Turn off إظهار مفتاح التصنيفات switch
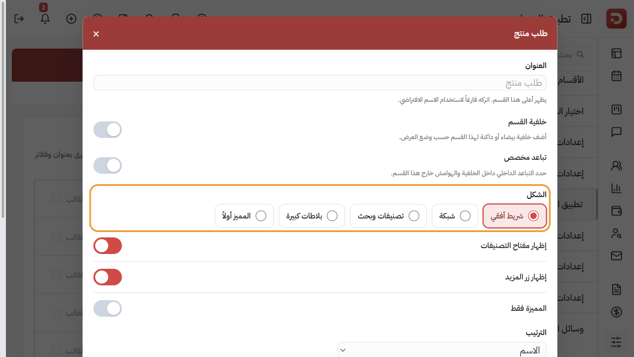The image size is (634, 357). coord(107,246)
